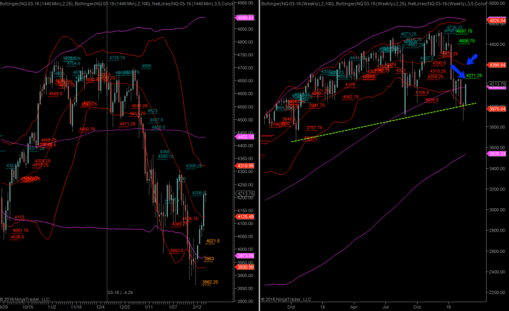Click the Weekly Bollinger chart title text
The image size is (509, 311).
[x=373, y=3]
